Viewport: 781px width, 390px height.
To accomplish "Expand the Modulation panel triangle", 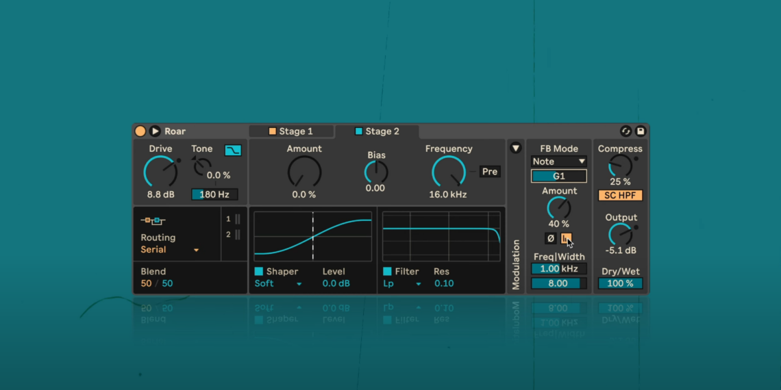I will pos(516,148).
